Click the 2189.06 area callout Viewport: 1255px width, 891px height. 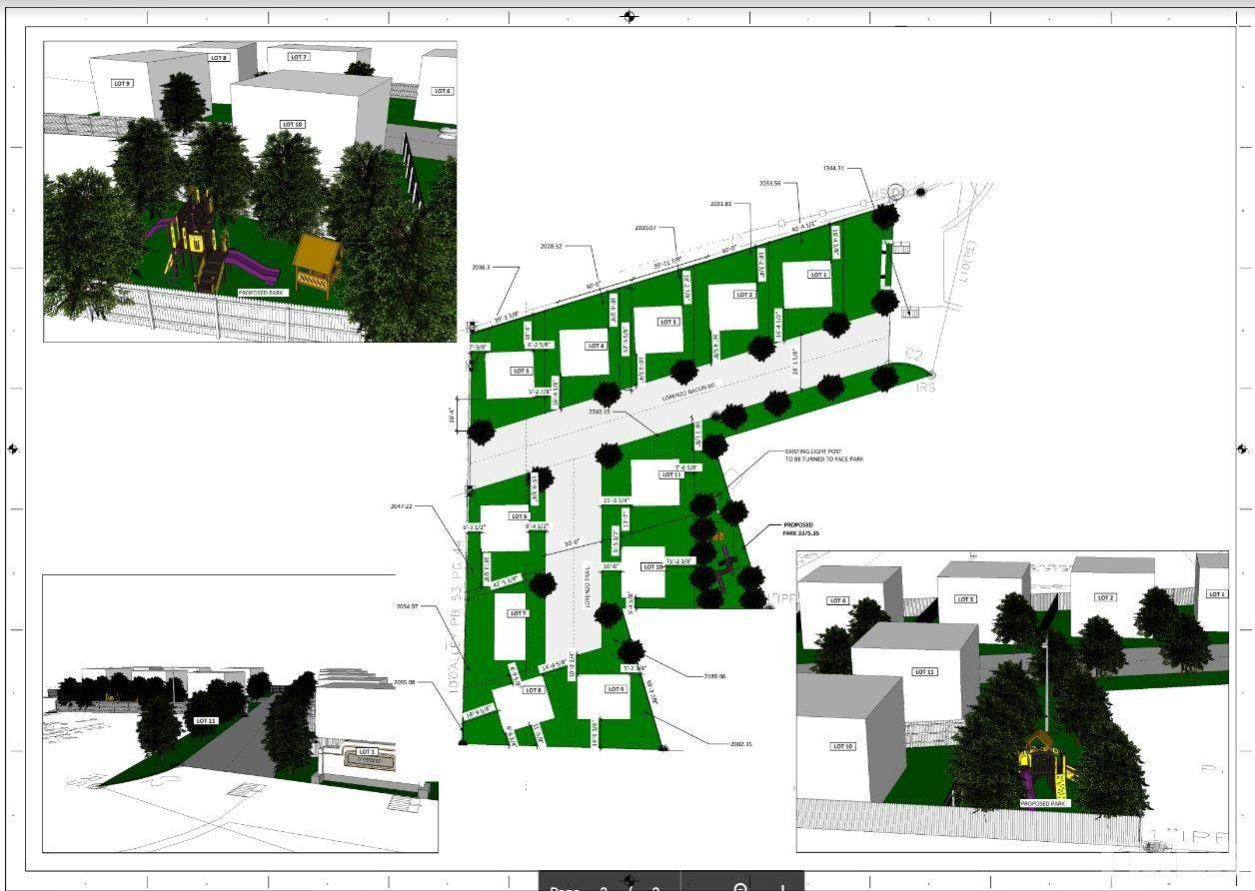point(713,676)
